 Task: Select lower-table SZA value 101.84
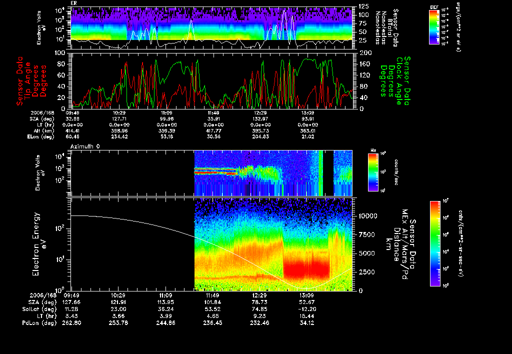[212, 302]
